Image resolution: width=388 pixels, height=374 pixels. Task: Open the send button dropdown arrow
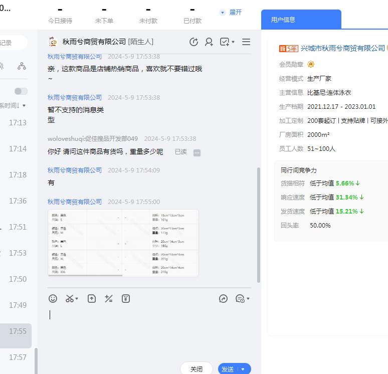click(x=243, y=369)
